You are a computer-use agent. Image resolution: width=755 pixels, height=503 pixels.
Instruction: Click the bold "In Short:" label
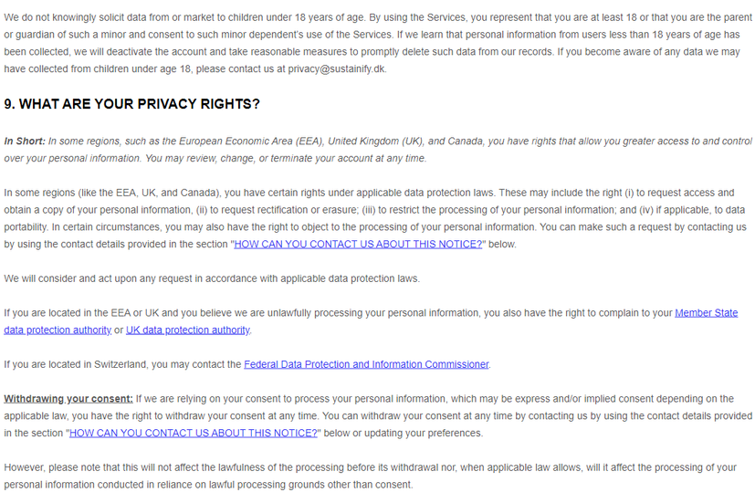(25, 141)
